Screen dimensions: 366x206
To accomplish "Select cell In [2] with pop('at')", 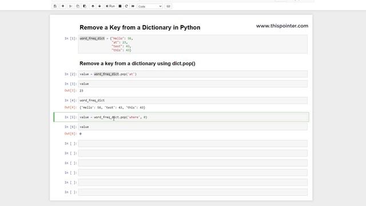I will 193,74.
